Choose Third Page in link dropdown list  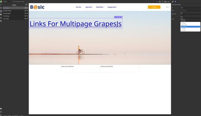tap(190, 29)
